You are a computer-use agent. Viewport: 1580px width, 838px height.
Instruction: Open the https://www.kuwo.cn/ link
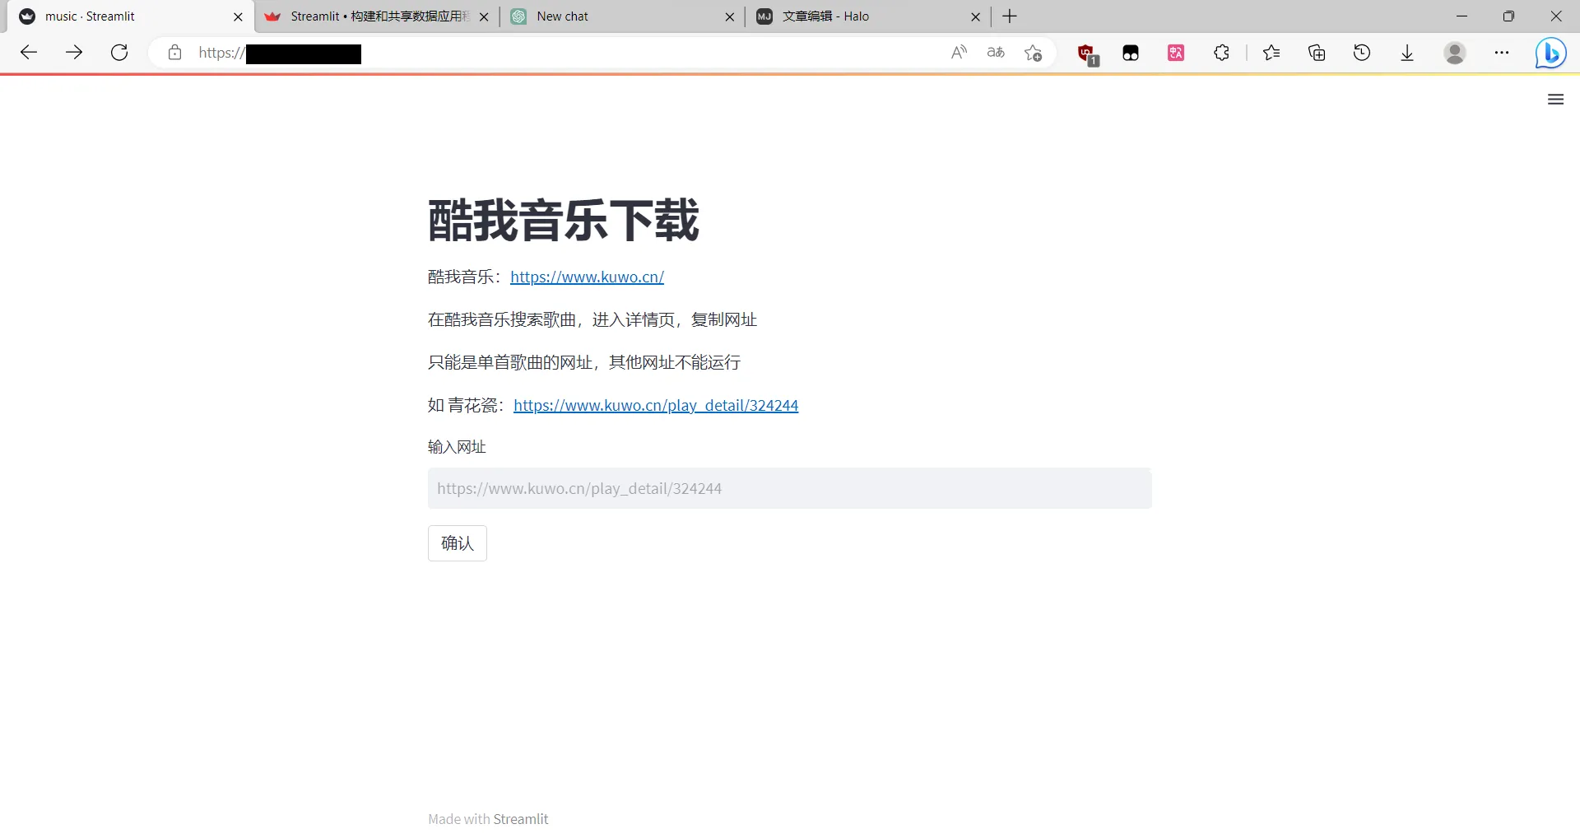[587, 277]
